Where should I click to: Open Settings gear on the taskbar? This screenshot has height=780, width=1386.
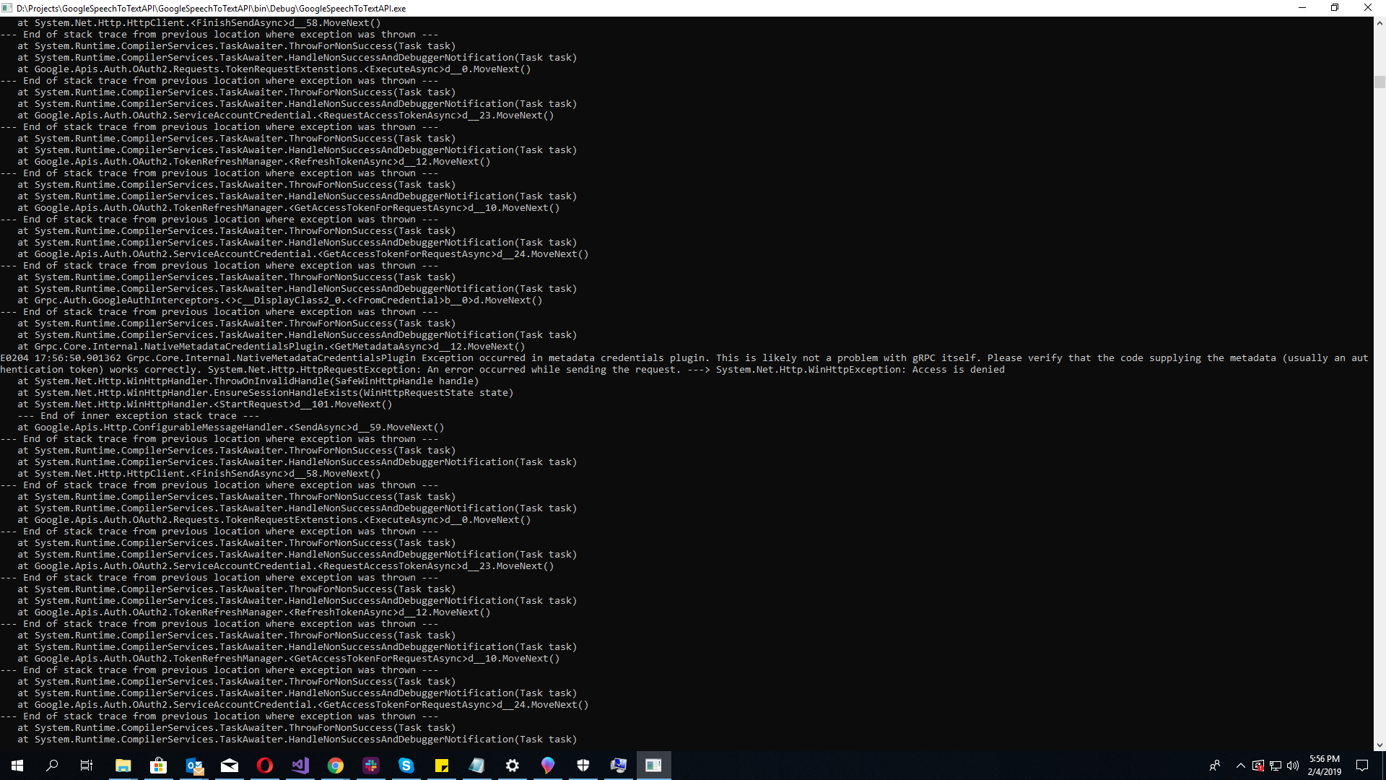click(513, 766)
